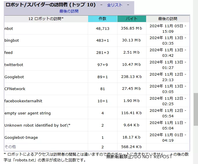Open the 最後の訪問 link below the title
The image size is (198, 164).
point(69,11)
